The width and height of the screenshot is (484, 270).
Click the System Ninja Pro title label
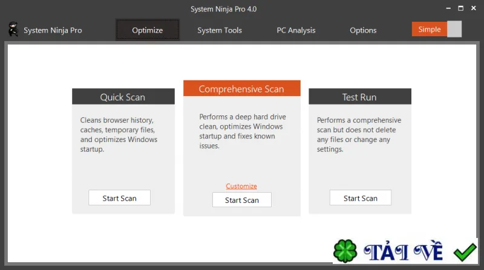(x=53, y=30)
